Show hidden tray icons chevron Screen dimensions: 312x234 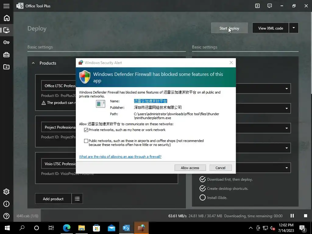[x=251, y=228]
